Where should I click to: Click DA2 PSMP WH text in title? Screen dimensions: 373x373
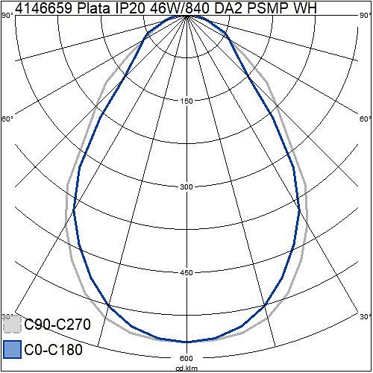(x=266, y=8)
